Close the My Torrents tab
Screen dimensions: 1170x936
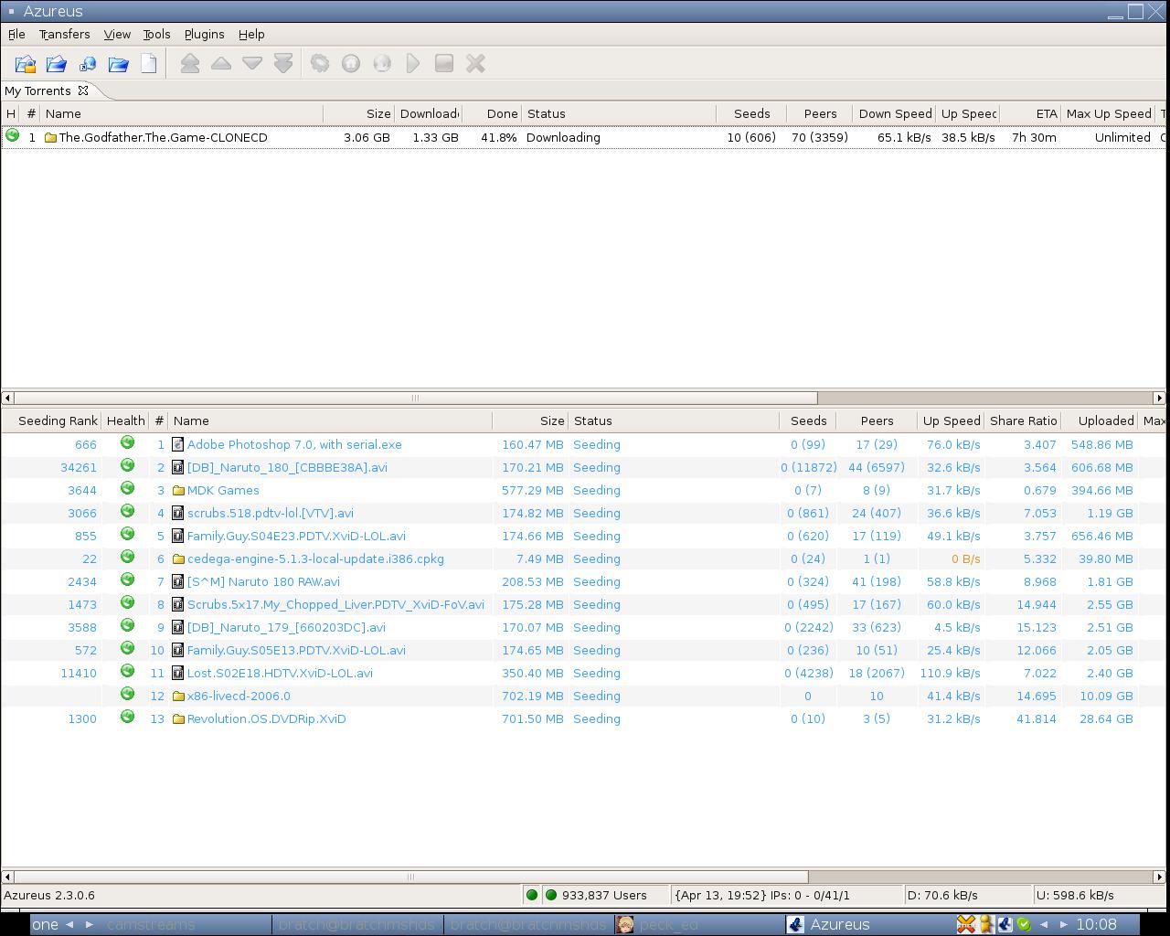click(x=83, y=90)
